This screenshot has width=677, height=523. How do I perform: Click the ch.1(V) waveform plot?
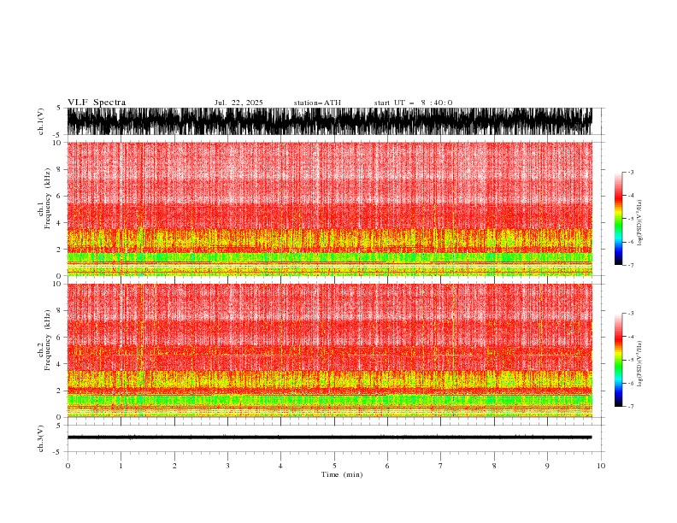tap(330, 121)
